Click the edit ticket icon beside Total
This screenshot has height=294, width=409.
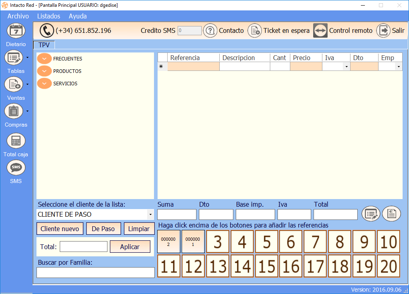(371, 214)
